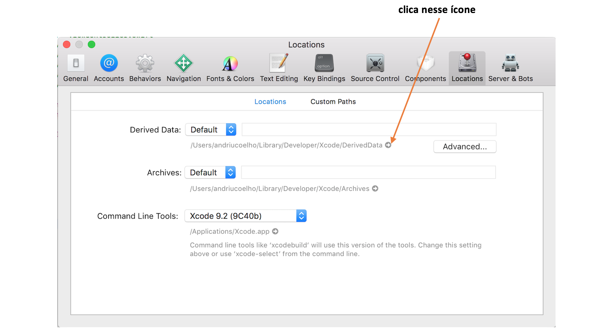Open the Key Bindings pane
This screenshot has width=615, height=336.
[324, 68]
